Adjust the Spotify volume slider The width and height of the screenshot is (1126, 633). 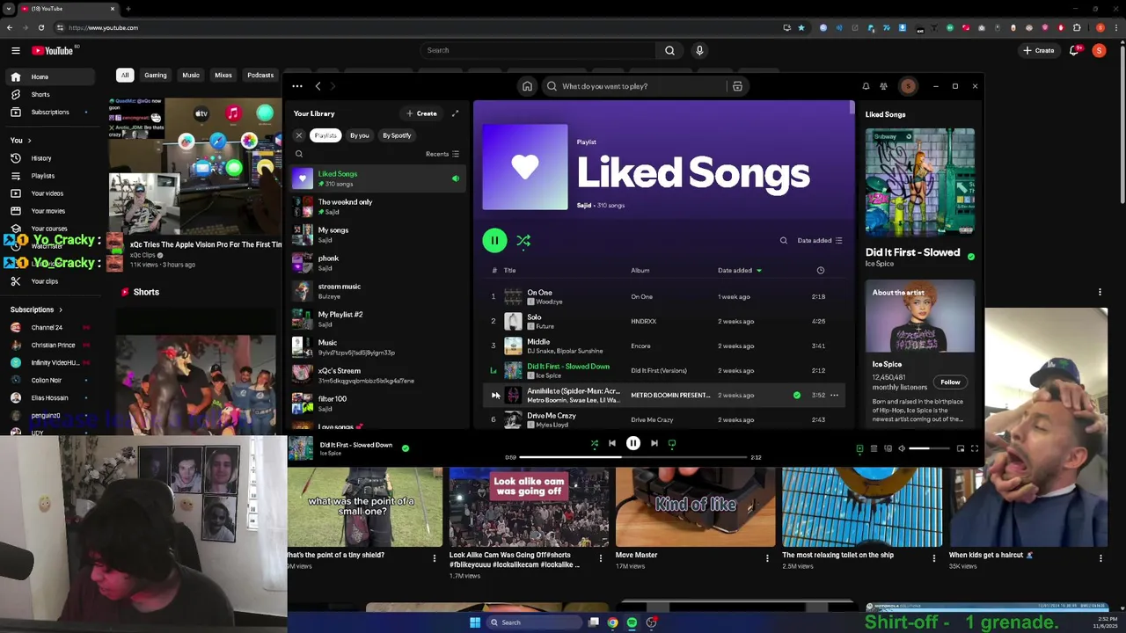929,448
